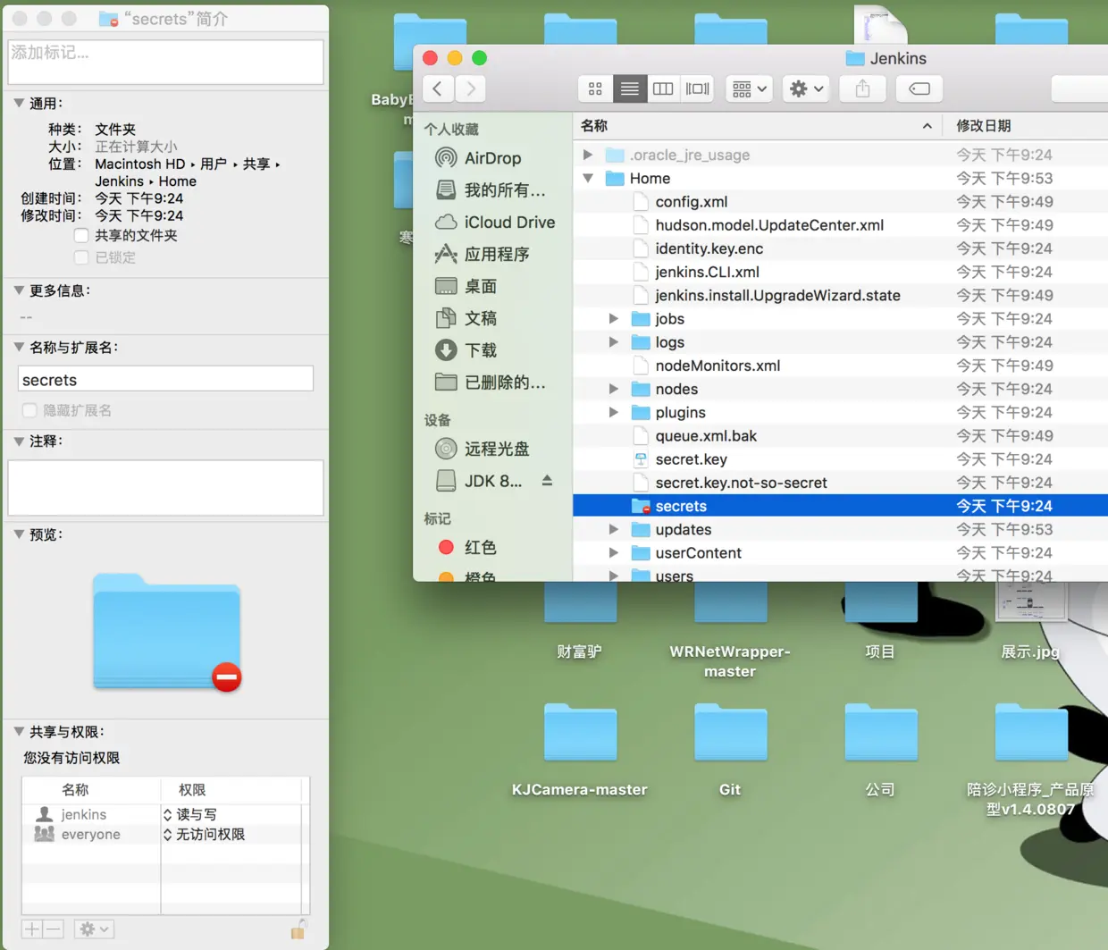Click the 注释 comments text box

click(165, 488)
